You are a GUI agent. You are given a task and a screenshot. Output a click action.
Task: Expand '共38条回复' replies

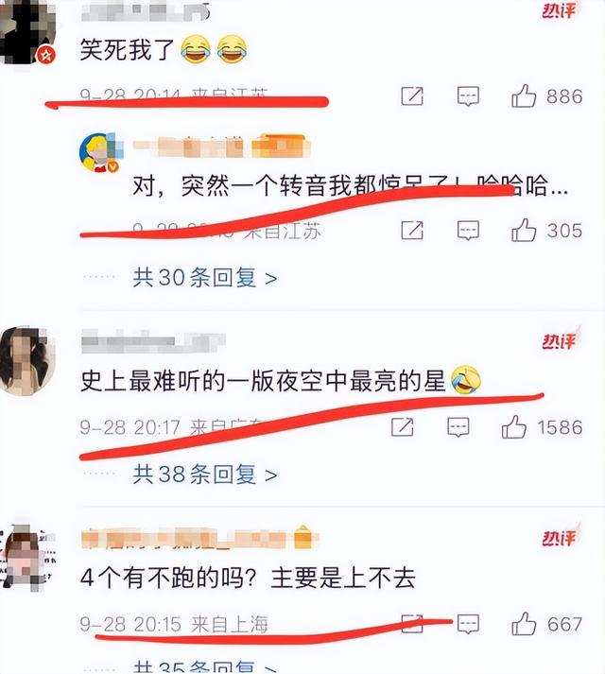click(x=205, y=475)
